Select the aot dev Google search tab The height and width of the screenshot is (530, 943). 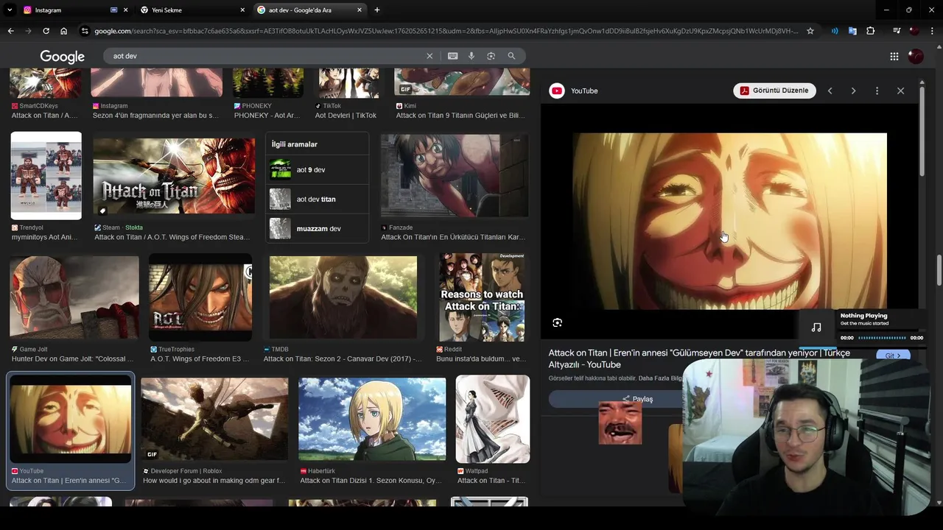click(x=309, y=10)
